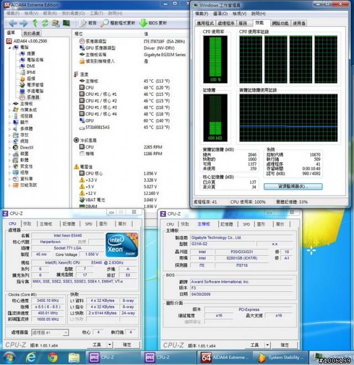Click 確定 in right CPU-Z window

click(284, 345)
